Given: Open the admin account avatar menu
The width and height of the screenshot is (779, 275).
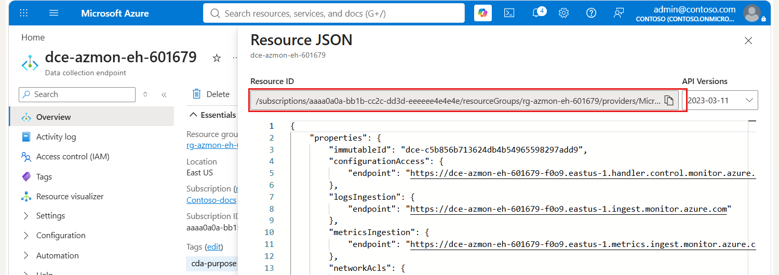Looking at the screenshot, I should 752,13.
